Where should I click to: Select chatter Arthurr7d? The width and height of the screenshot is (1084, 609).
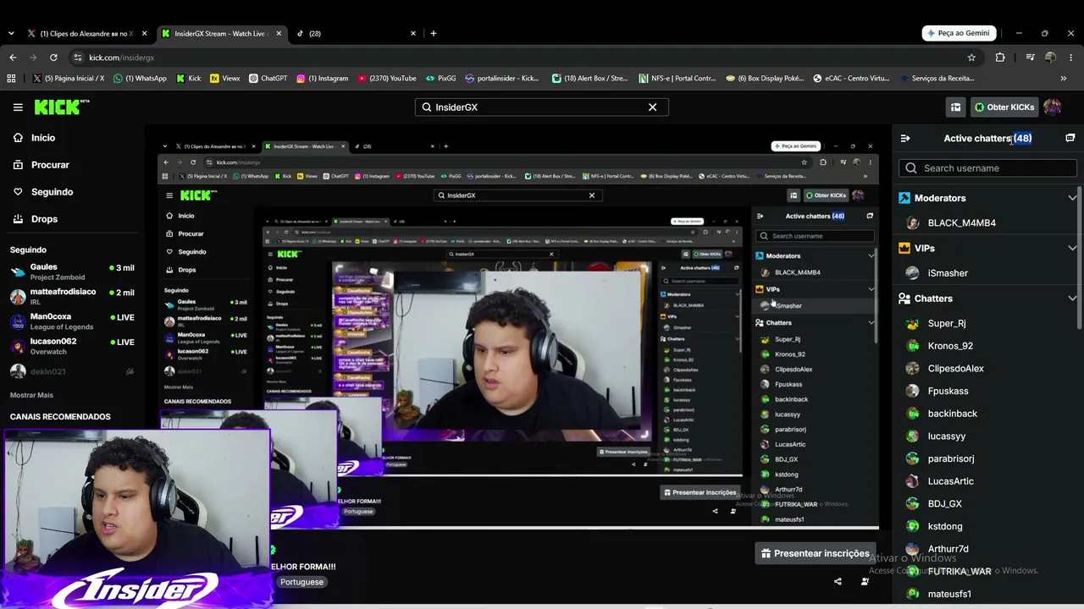(x=948, y=549)
